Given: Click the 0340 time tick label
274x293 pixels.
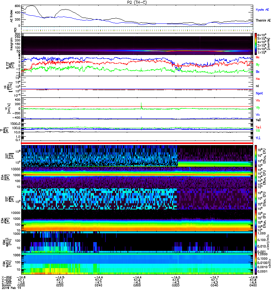Looking at the screenshot, I should (214, 285).
